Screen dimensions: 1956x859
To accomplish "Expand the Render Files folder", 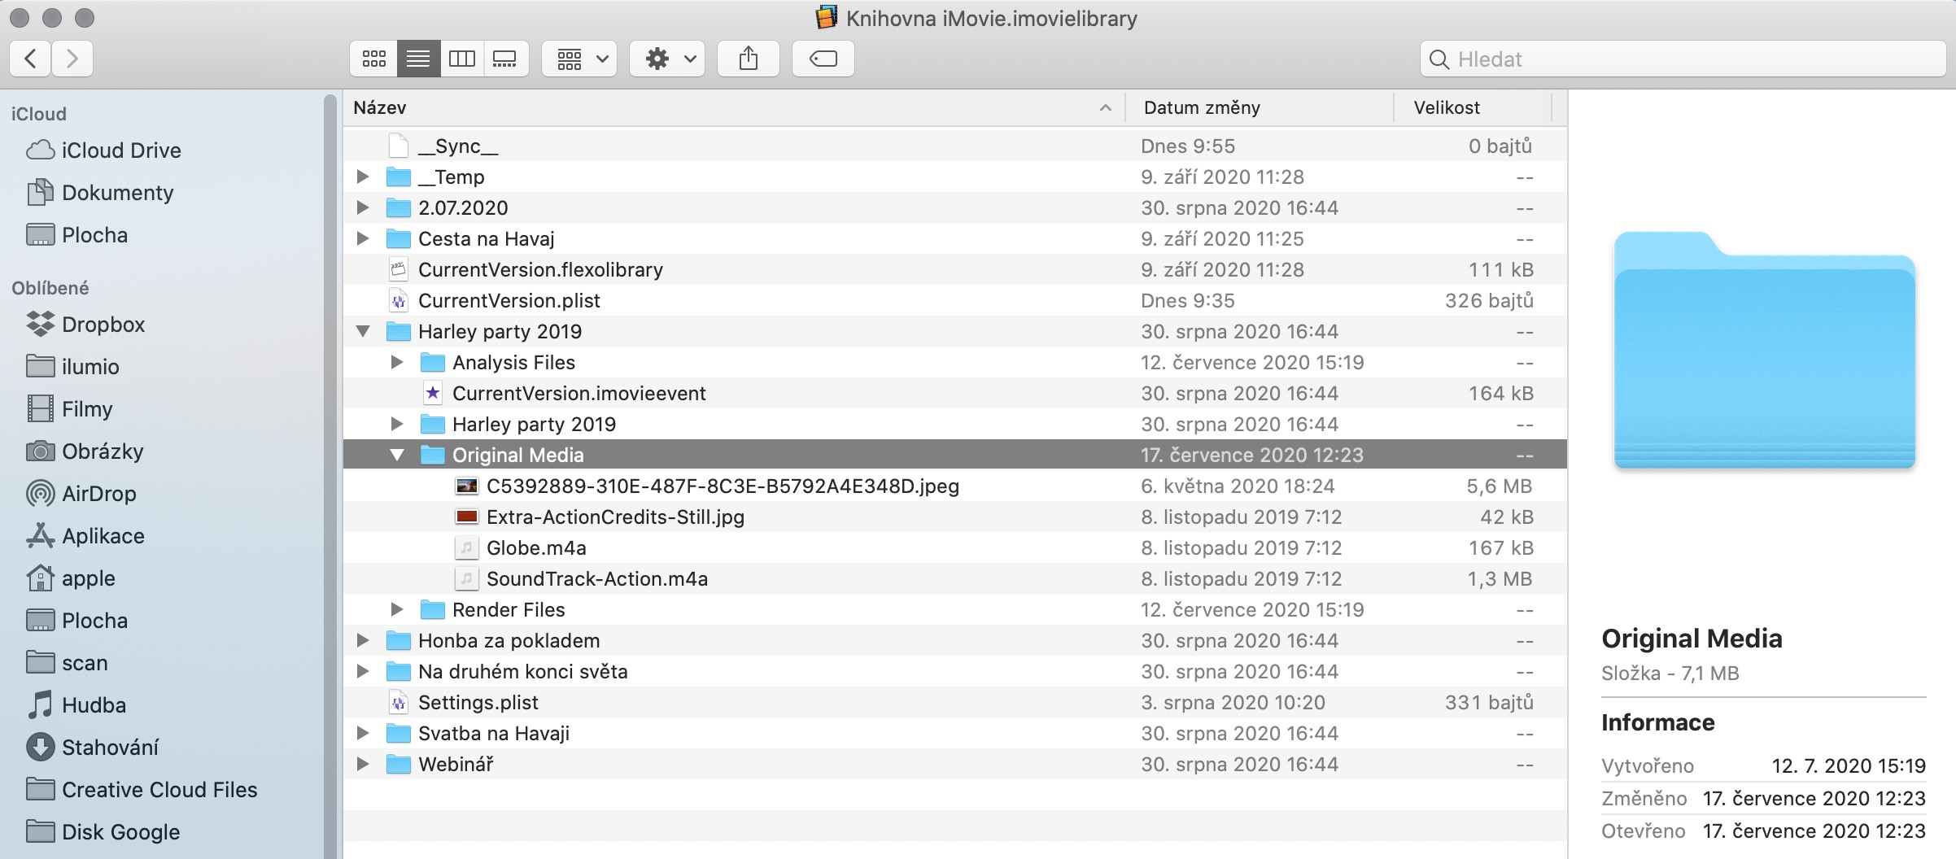I will 397,609.
